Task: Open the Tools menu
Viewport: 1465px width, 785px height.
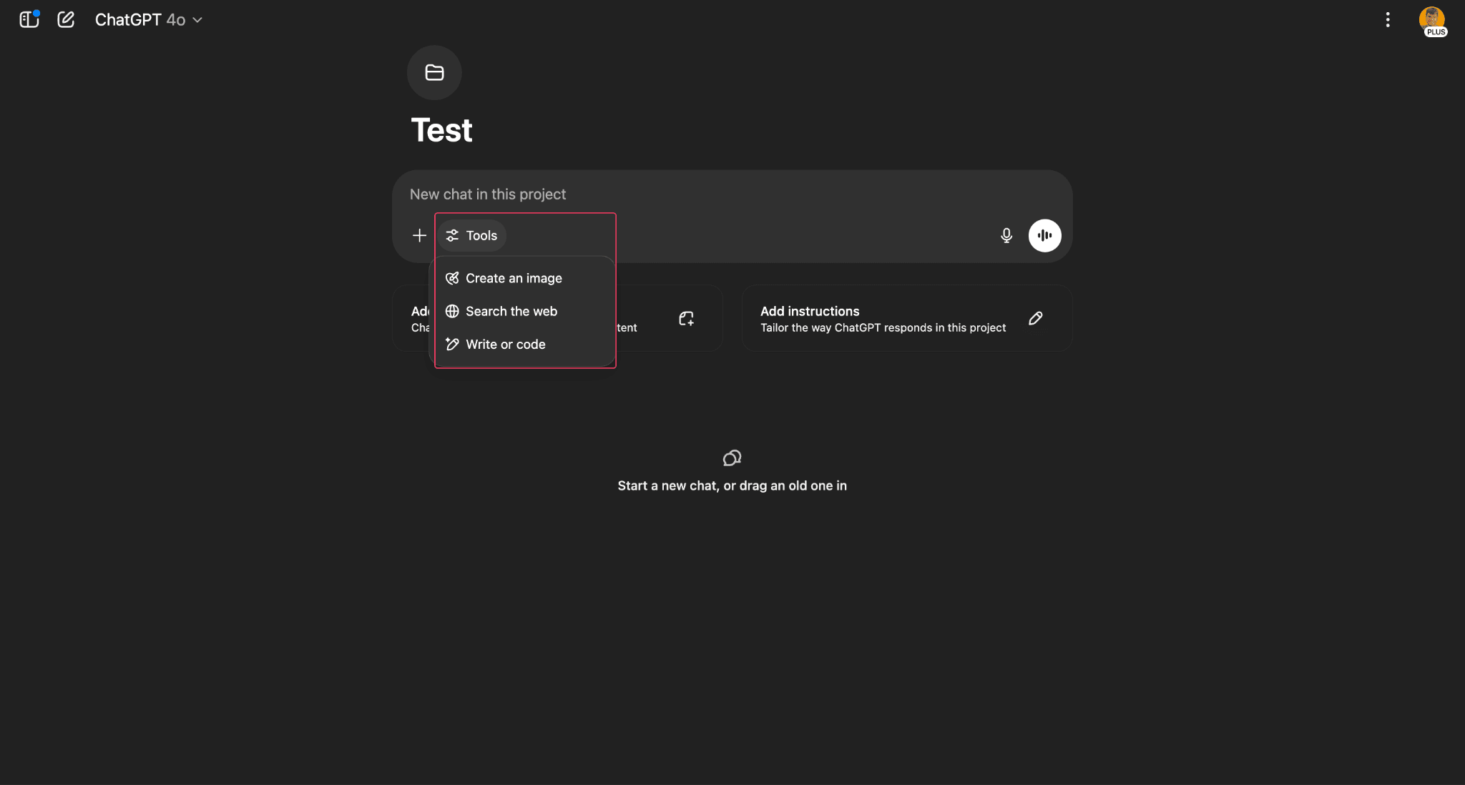Action: pos(471,235)
